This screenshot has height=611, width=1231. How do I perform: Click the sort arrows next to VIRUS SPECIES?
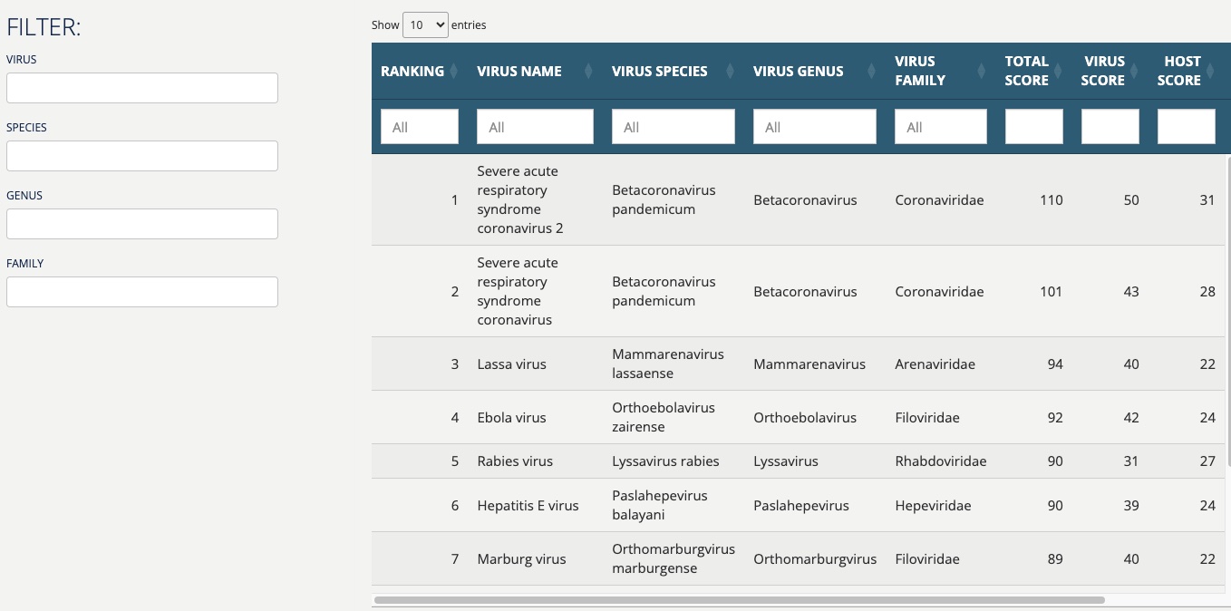(729, 70)
